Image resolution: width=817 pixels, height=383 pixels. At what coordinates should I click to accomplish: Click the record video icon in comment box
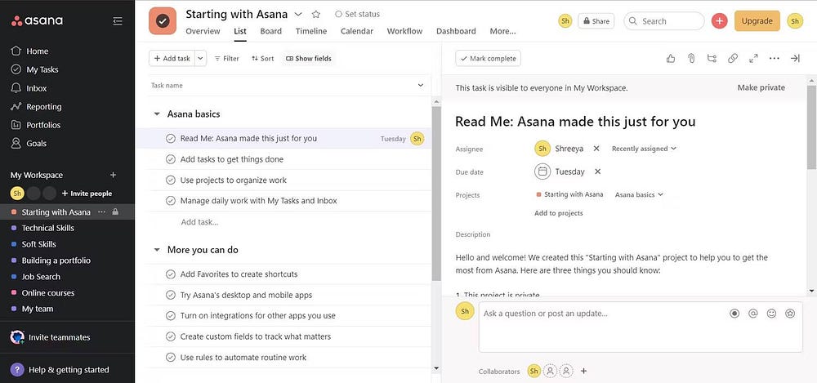[734, 314]
